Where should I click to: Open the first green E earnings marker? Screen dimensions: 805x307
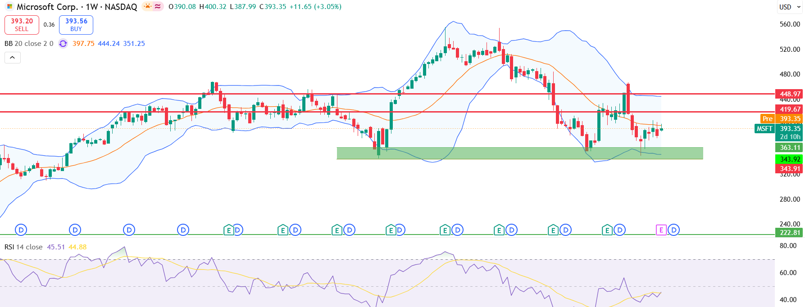tap(229, 230)
